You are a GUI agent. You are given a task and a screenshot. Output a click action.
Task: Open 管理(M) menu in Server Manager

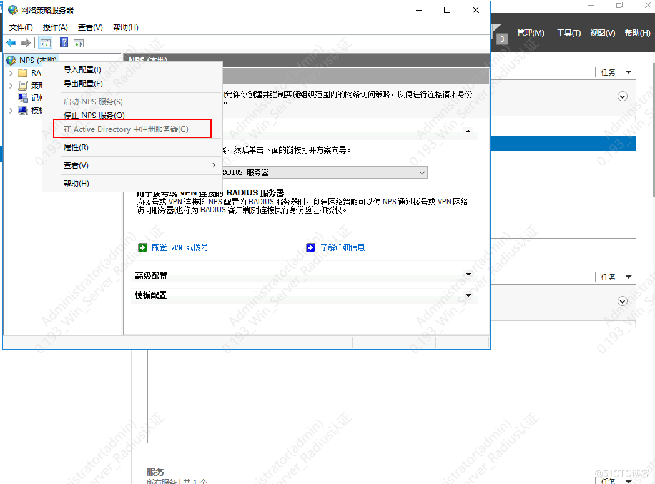tap(531, 33)
